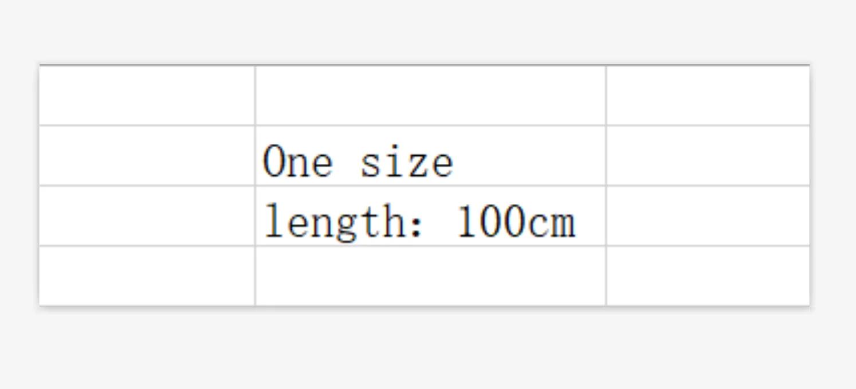The image size is (856, 389).
Task: Select the top-right empty table cell
Action: [x=708, y=95]
